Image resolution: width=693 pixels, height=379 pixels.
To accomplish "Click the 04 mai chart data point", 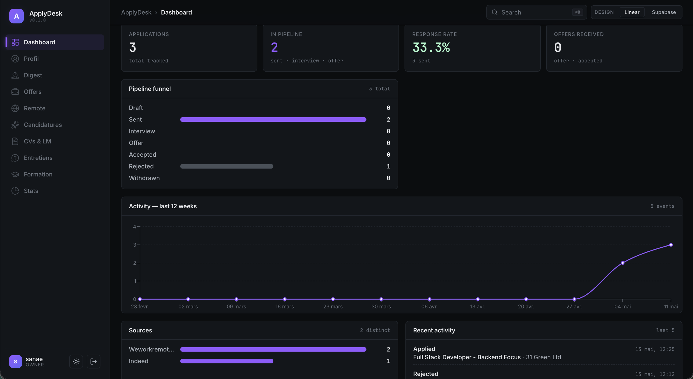I will [x=623, y=263].
